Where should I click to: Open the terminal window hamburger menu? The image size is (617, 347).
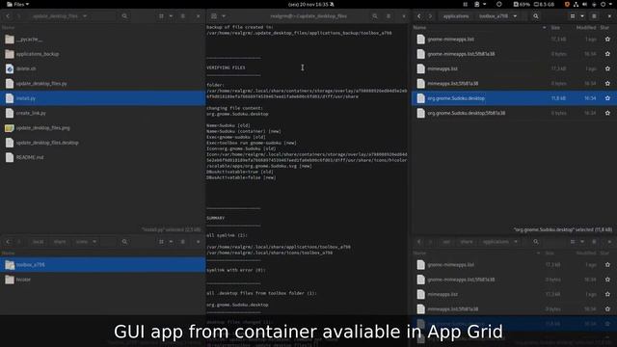pos(389,16)
